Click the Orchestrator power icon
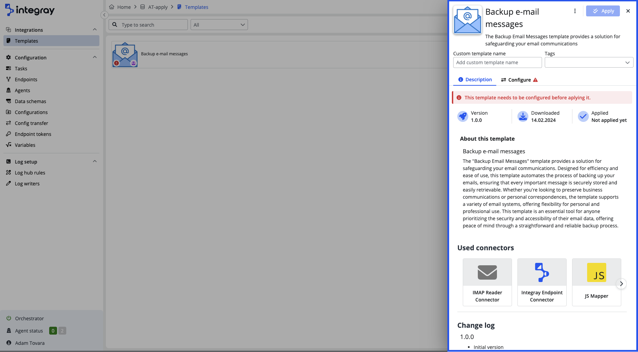Screen dimensions: 638x352 tap(9, 318)
